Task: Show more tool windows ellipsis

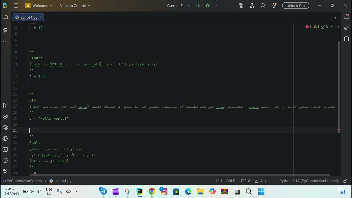Action: (5, 42)
